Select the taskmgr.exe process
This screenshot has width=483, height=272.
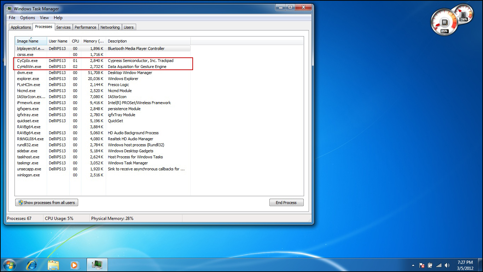coord(103,163)
